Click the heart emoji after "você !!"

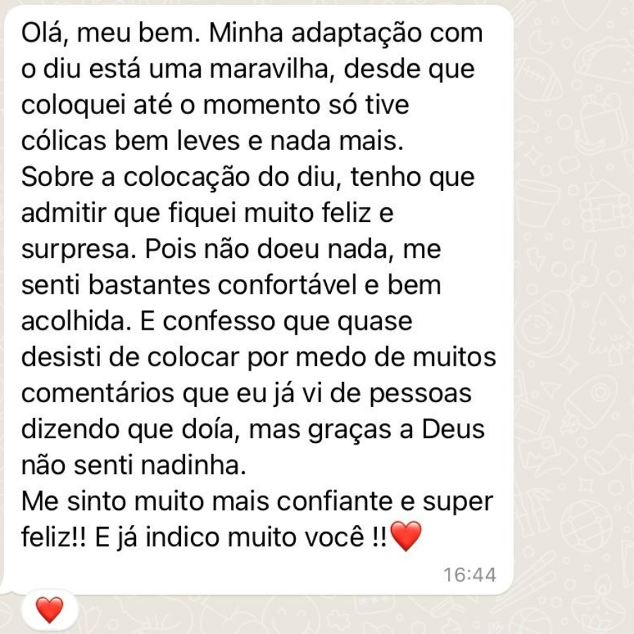coord(406,536)
